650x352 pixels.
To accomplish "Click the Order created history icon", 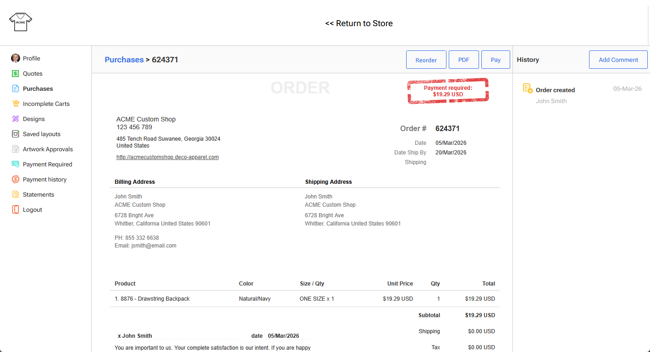I will [x=528, y=88].
